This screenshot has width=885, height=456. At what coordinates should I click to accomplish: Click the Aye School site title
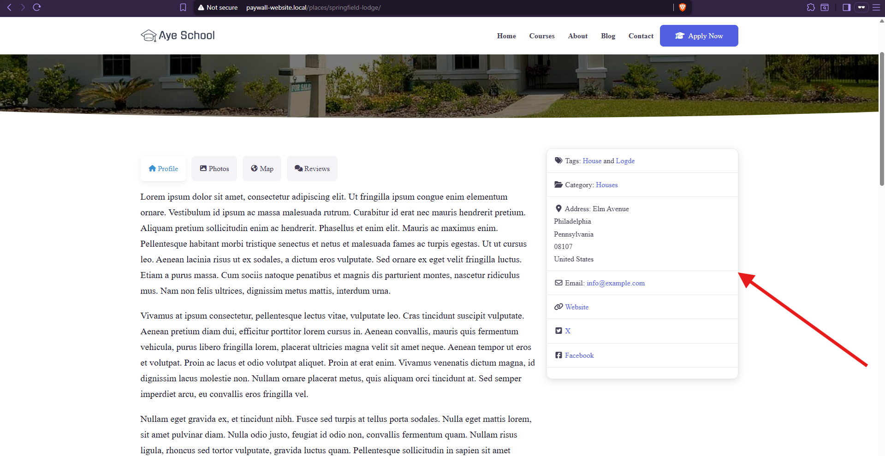click(x=187, y=36)
